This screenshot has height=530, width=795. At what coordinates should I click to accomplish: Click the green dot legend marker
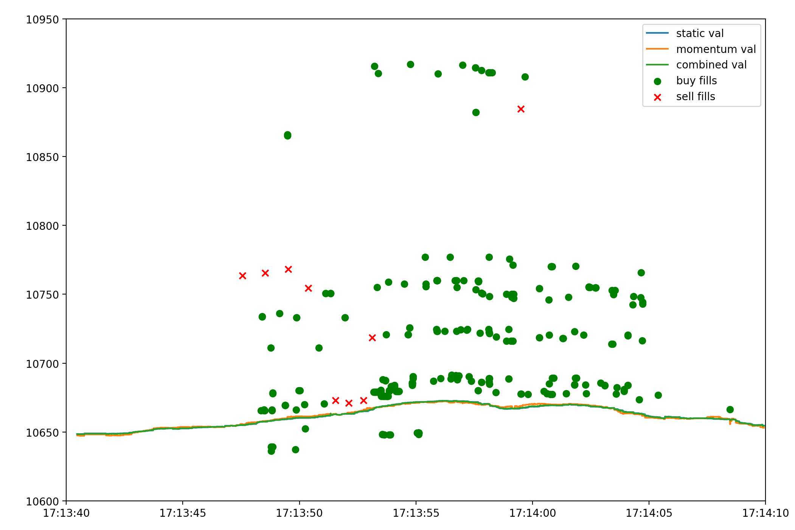point(657,81)
